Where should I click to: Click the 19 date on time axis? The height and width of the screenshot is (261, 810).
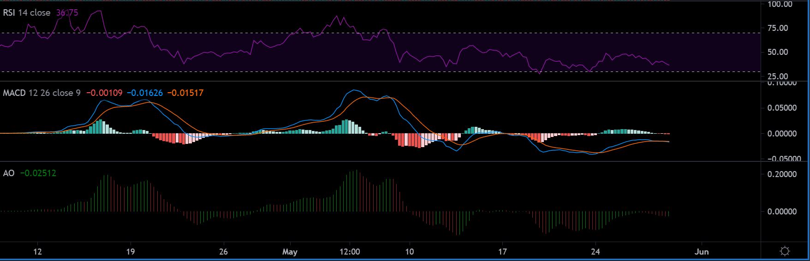[130, 252]
